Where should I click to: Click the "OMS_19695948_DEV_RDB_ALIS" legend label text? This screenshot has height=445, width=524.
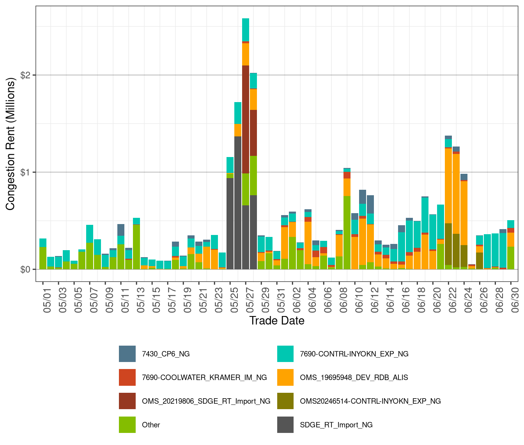click(354, 378)
